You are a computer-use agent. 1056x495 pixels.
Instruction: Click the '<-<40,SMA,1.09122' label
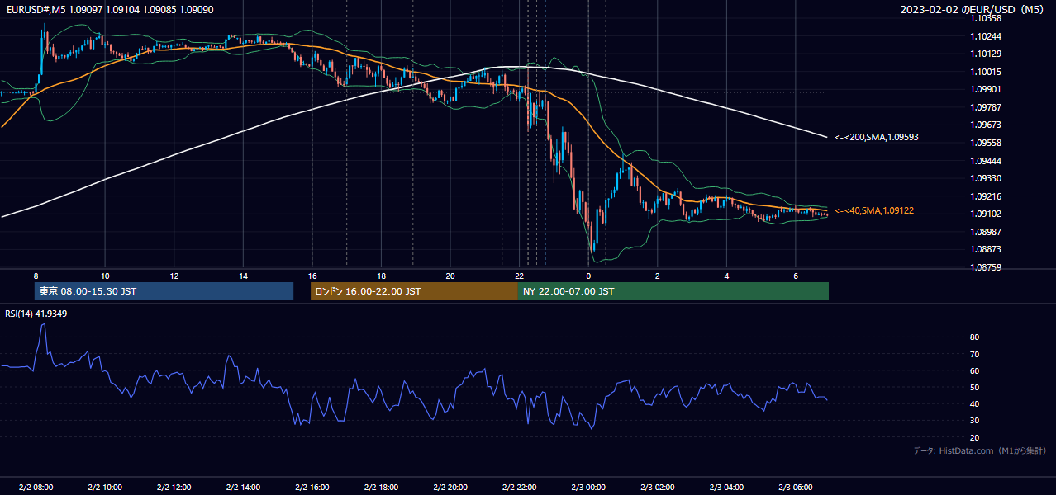coord(874,211)
